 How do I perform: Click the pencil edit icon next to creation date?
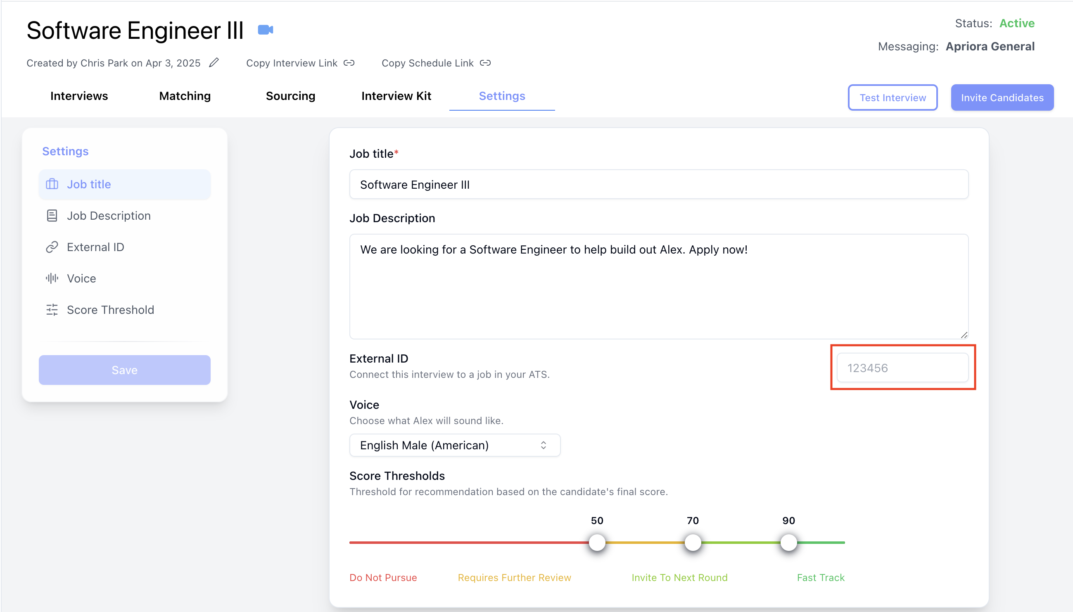click(214, 63)
